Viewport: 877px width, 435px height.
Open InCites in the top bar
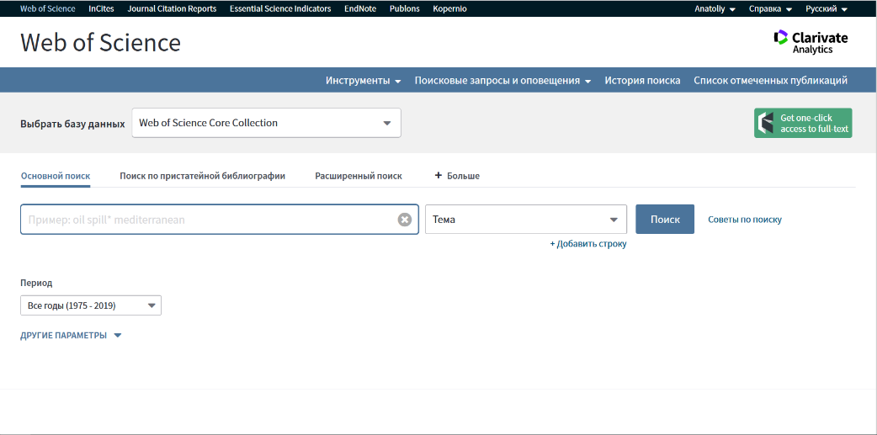point(101,9)
